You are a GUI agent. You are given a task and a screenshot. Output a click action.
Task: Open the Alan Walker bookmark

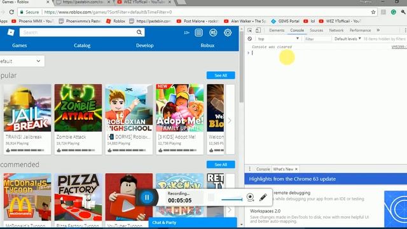[245, 21]
